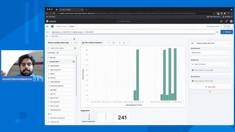Open Other Bookmarks folder
The height and width of the screenshot is (132, 235).
point(214,17)
